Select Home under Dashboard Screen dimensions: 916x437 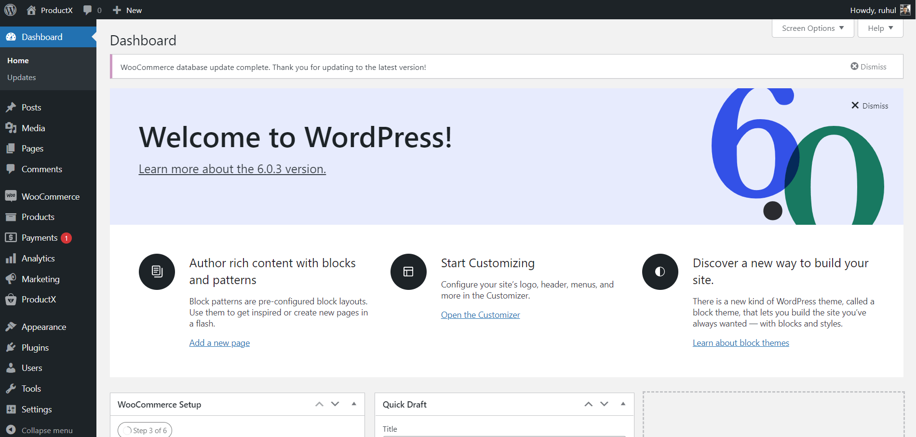[x=18, y=60]
